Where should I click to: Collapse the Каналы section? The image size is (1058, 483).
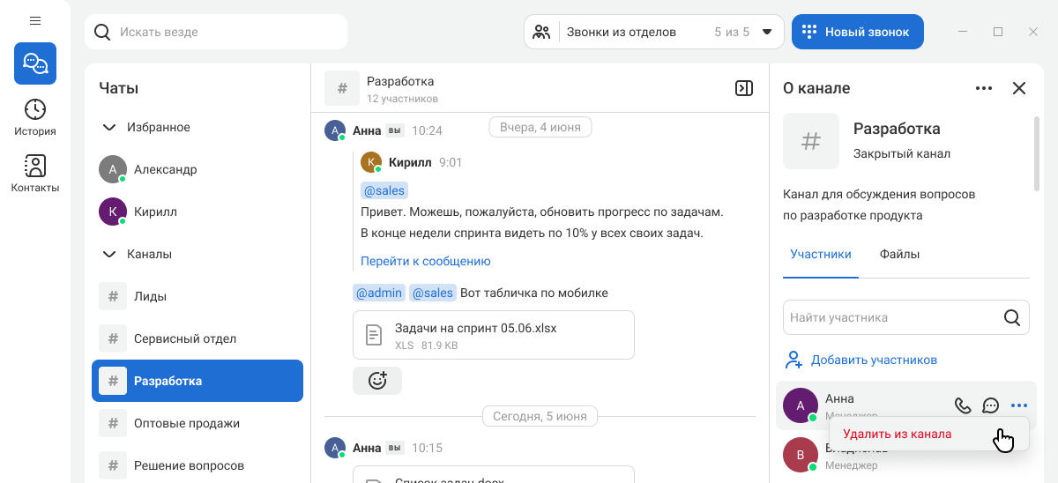click(109, 255)
